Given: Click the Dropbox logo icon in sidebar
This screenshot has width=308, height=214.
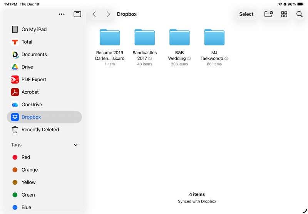Looking at the screenshot, I should point(15,117).
